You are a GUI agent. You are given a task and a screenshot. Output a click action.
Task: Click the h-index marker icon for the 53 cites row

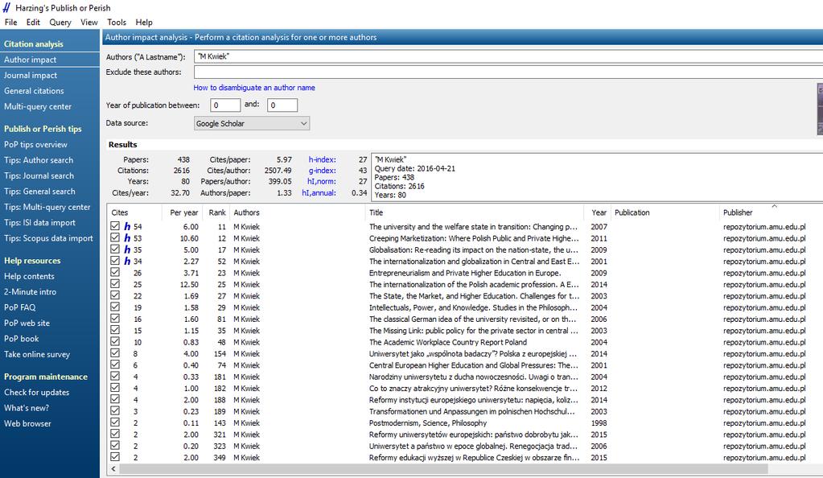point(127,238)
